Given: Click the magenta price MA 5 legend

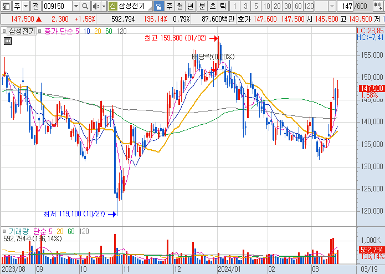Looking at the screenshot, I should [x=77, y=31].
